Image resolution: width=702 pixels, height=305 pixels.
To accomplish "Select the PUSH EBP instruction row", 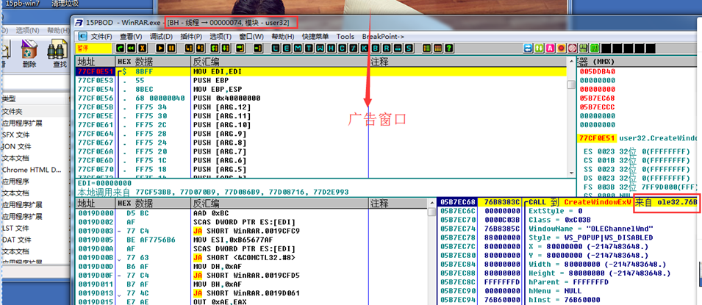I will click(321, 80).
